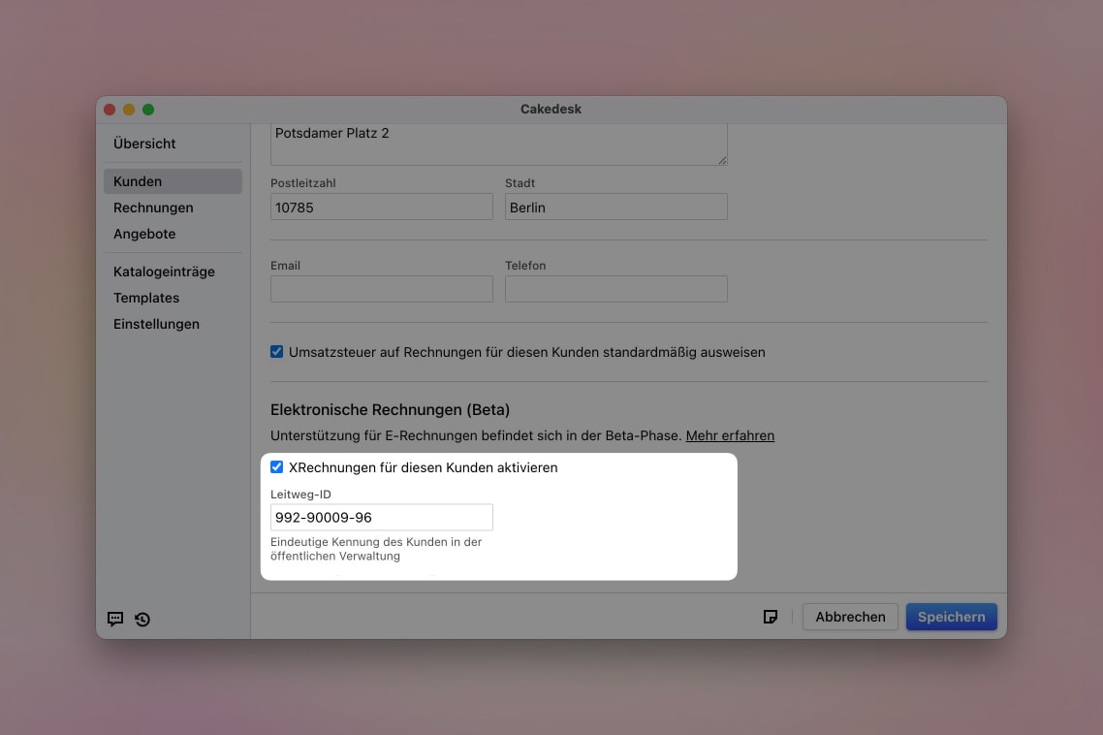
Task: Select Kunden in the sidebar
Action: click(137, 180)
